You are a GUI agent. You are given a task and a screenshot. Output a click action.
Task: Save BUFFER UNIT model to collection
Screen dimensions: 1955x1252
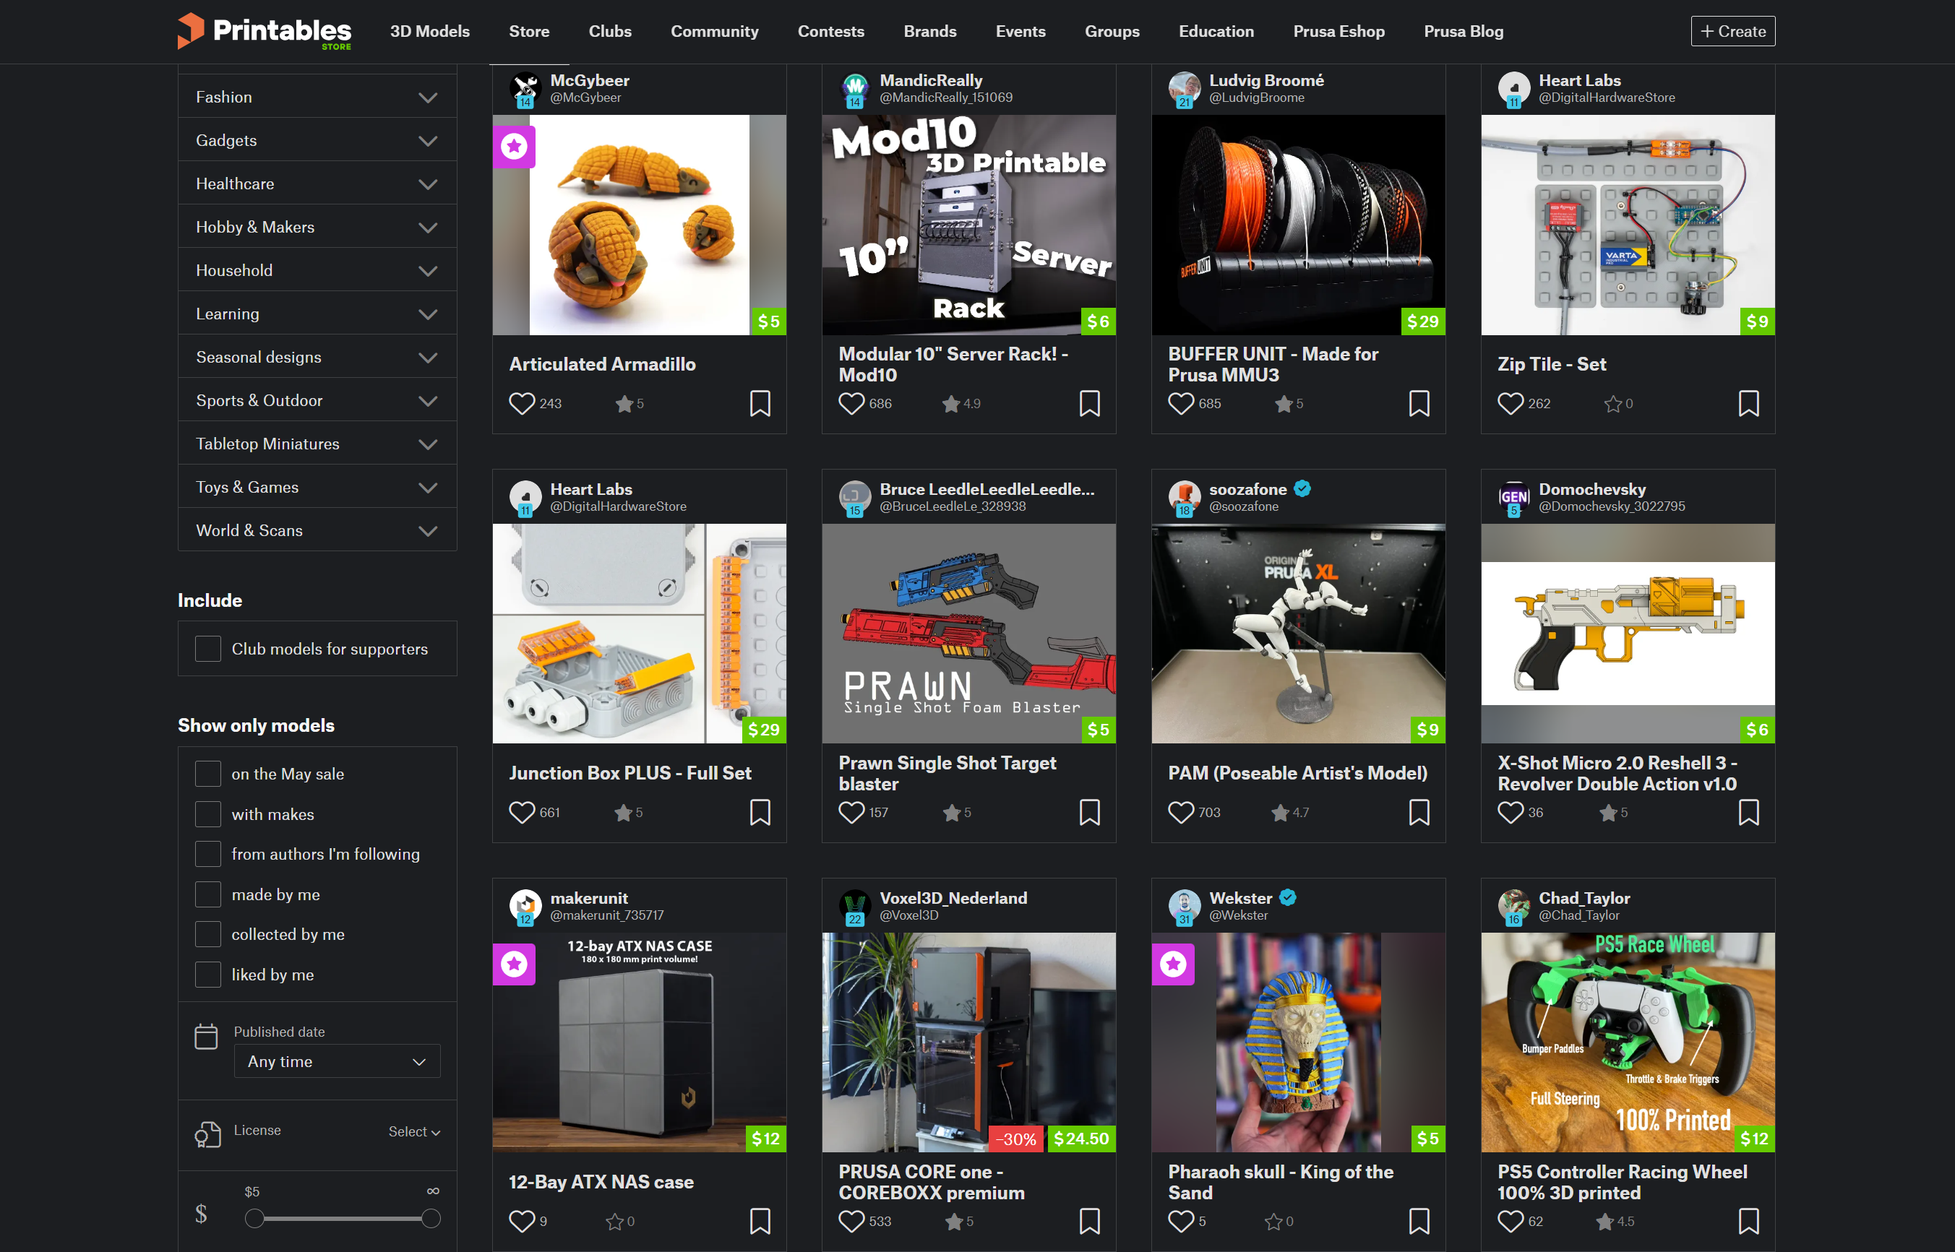click(x=1418, y=403)
